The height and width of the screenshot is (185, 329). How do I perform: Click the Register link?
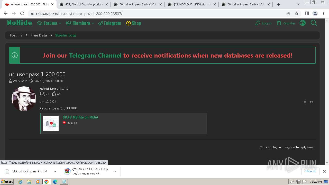286,23
